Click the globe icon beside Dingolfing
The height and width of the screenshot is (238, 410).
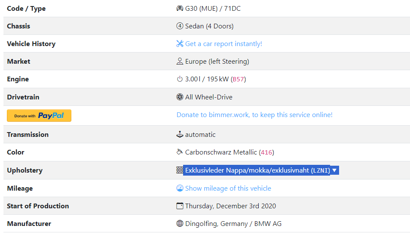pyautogui.click(x=180, y=224)
